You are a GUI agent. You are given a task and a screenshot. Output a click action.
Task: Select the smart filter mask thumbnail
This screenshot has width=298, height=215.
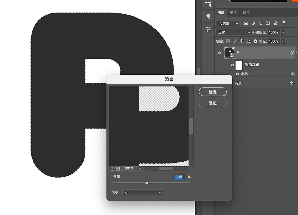click(x=239, y=65)
